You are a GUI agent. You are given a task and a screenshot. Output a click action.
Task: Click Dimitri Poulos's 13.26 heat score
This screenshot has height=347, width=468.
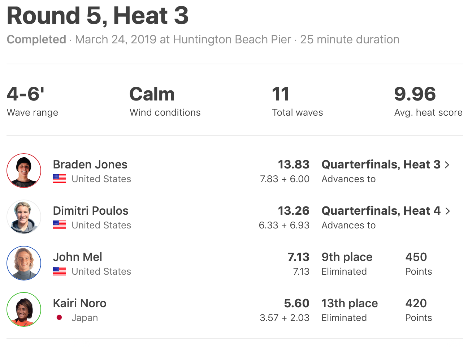click(293, 211)
